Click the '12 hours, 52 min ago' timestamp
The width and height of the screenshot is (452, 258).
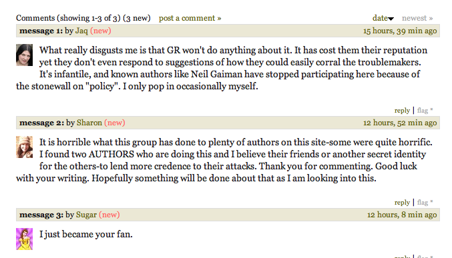pos(400,123)
